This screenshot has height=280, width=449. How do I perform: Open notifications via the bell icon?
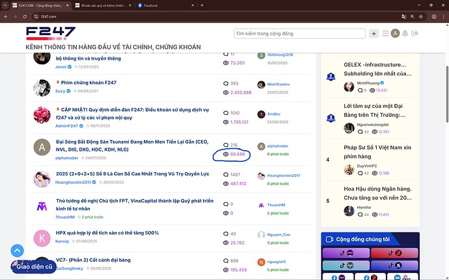[x=405, y=34]
